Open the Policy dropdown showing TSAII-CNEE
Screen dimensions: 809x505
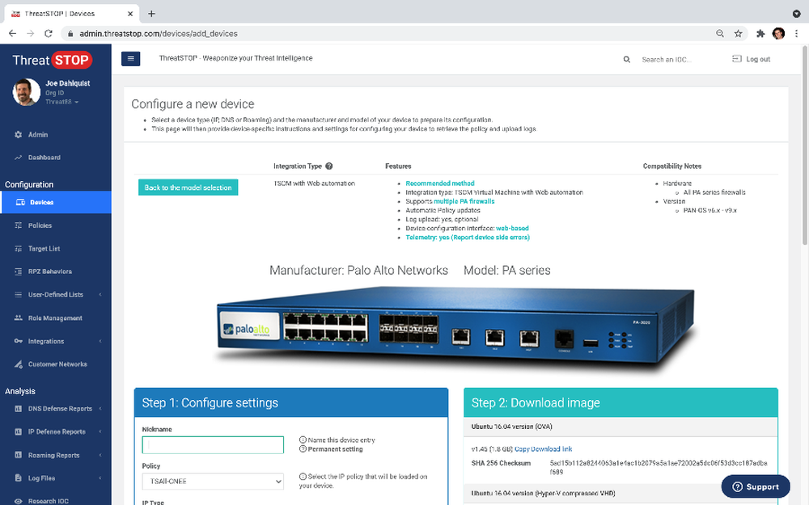tap(213, 482)
